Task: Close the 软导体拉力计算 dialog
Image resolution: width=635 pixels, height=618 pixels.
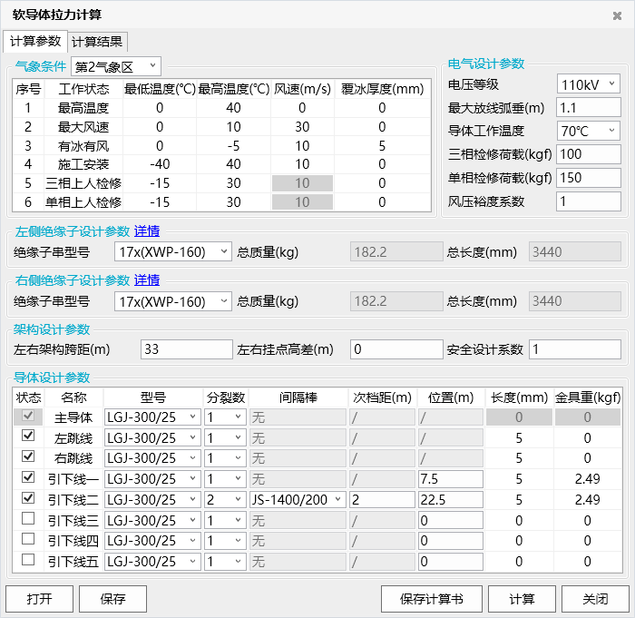Action: 618,15
